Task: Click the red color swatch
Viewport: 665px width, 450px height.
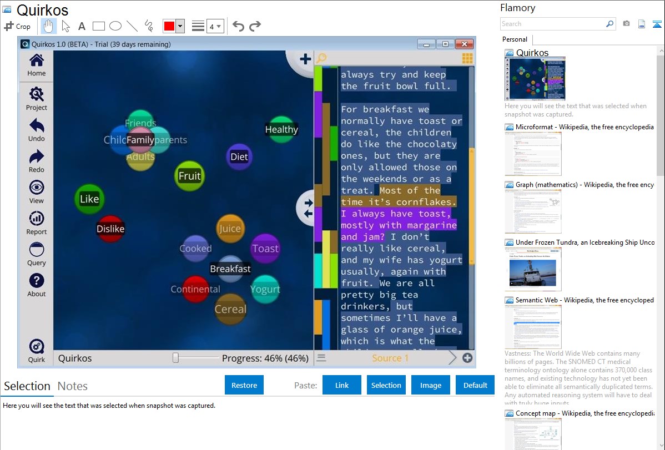Action: click(169, 26)
